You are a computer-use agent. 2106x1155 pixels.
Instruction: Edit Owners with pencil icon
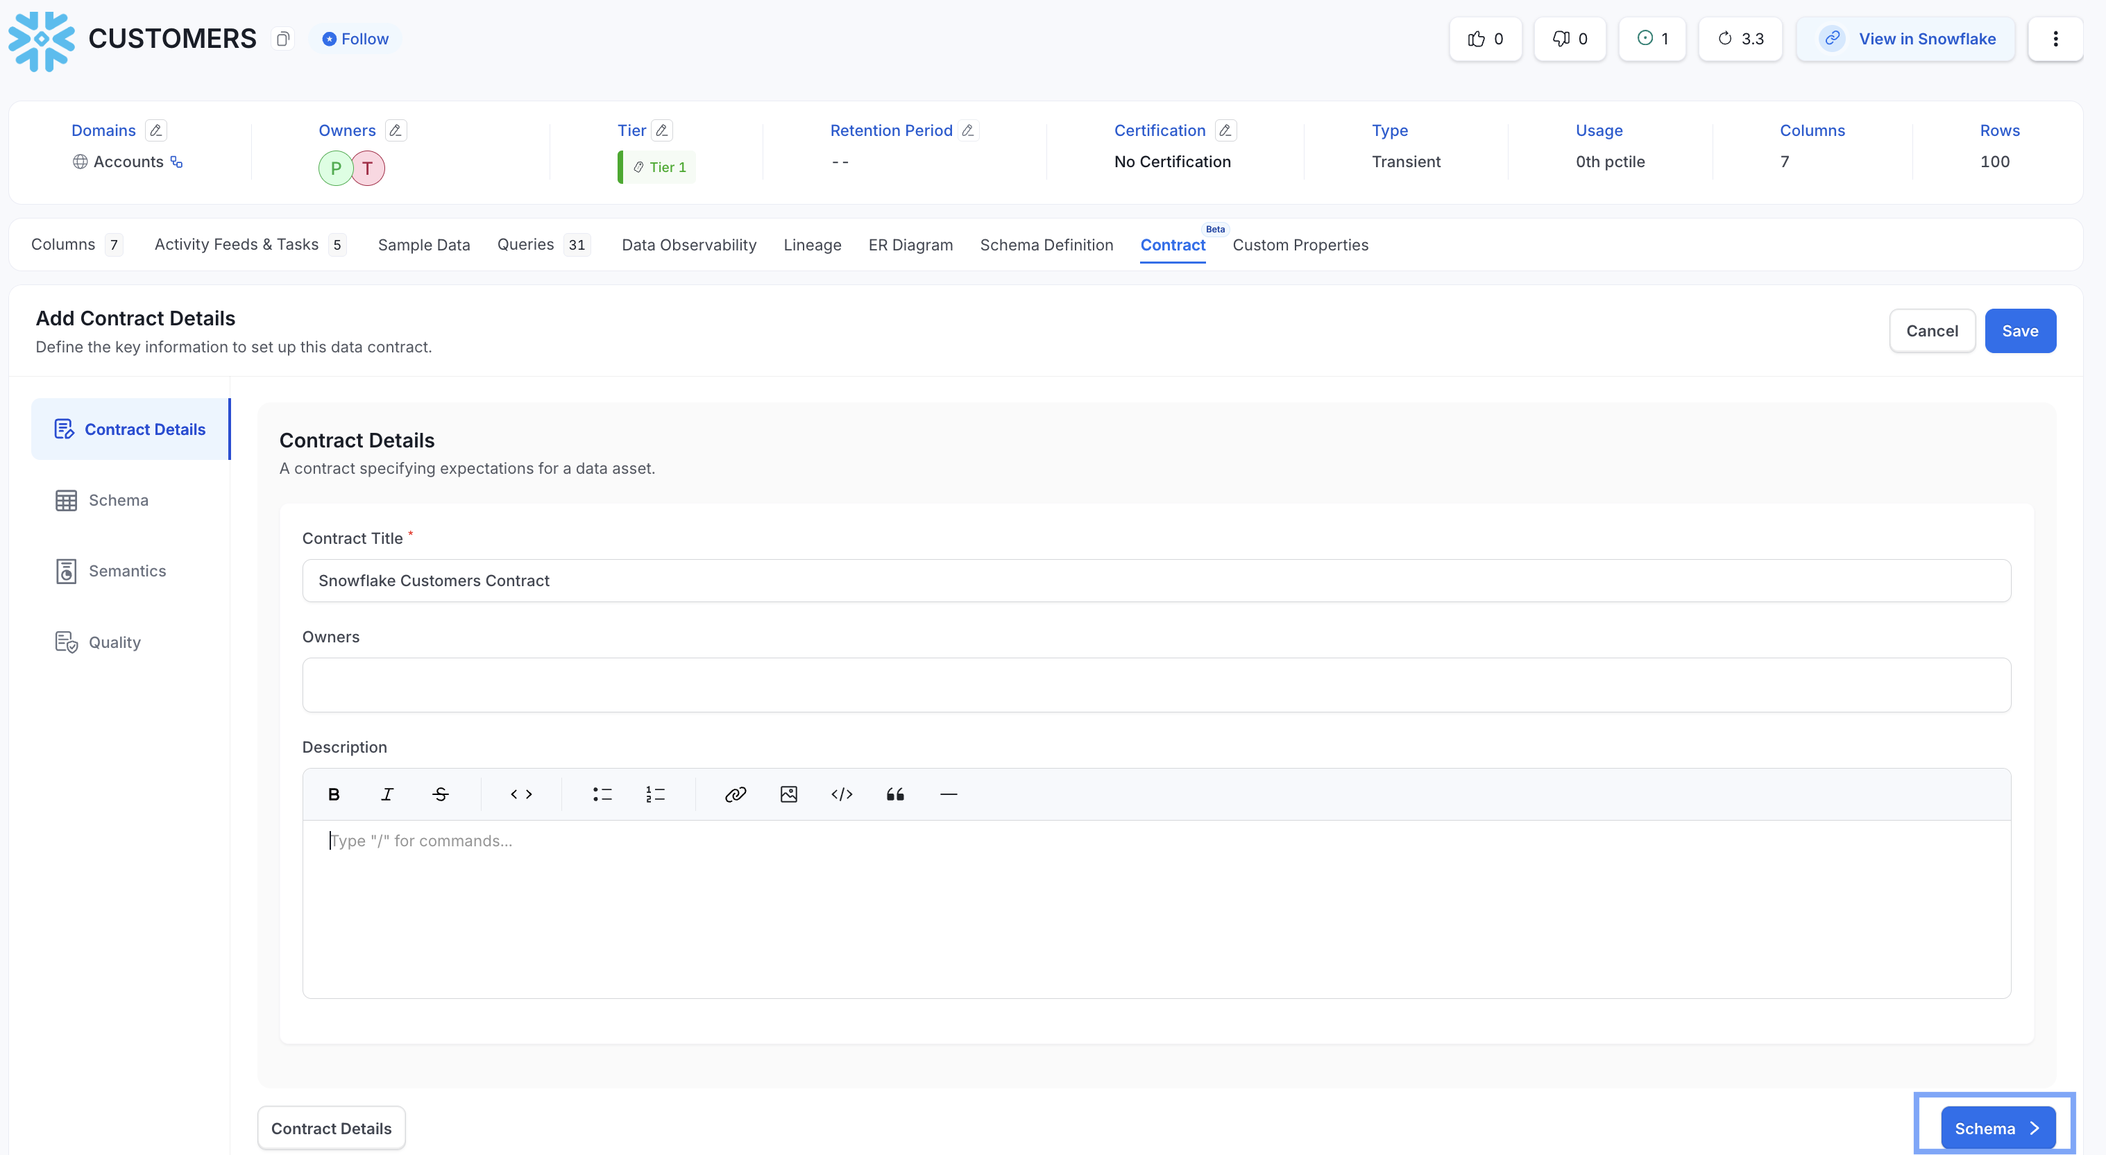pos(396,130)
